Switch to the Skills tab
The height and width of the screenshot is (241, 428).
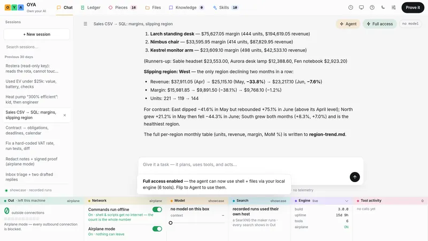point(225,7)
